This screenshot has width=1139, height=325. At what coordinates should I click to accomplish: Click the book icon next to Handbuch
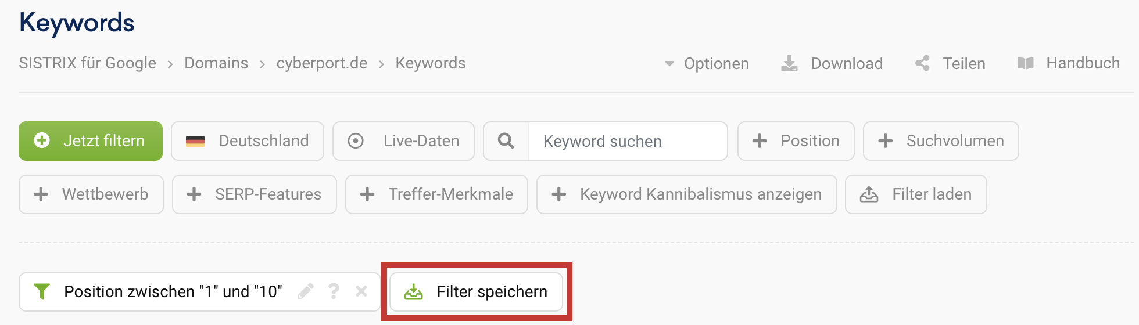(x=1026, y=63)
